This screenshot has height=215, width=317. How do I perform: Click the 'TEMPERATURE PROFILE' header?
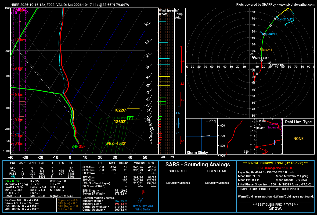[x=254, y=189]
